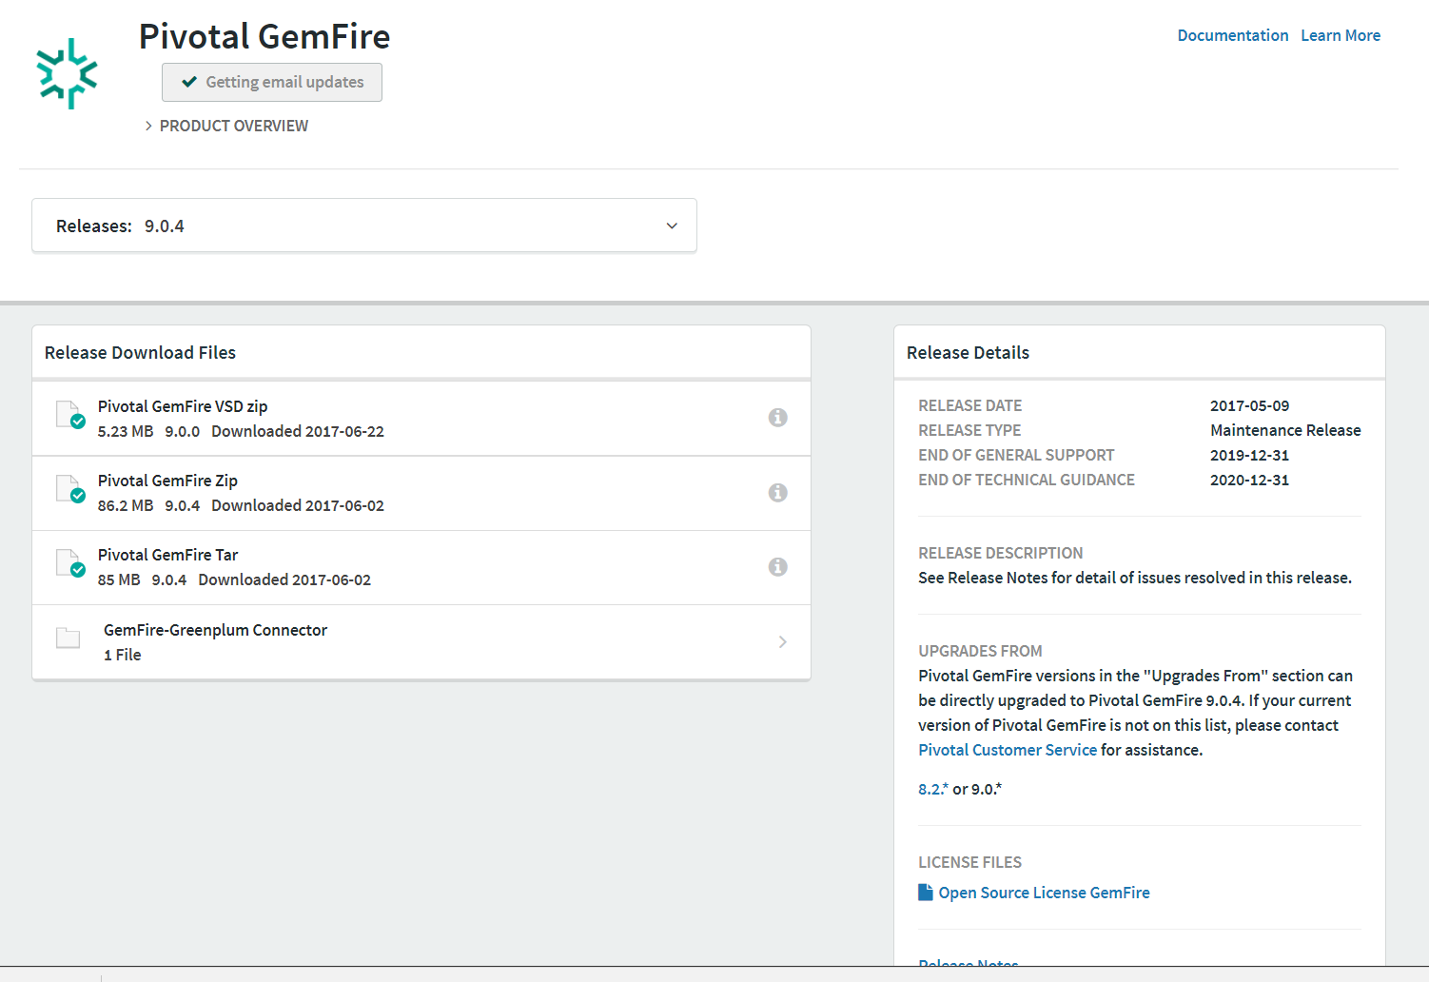Toggle the Getting email updates button

[x=272, y=82]
